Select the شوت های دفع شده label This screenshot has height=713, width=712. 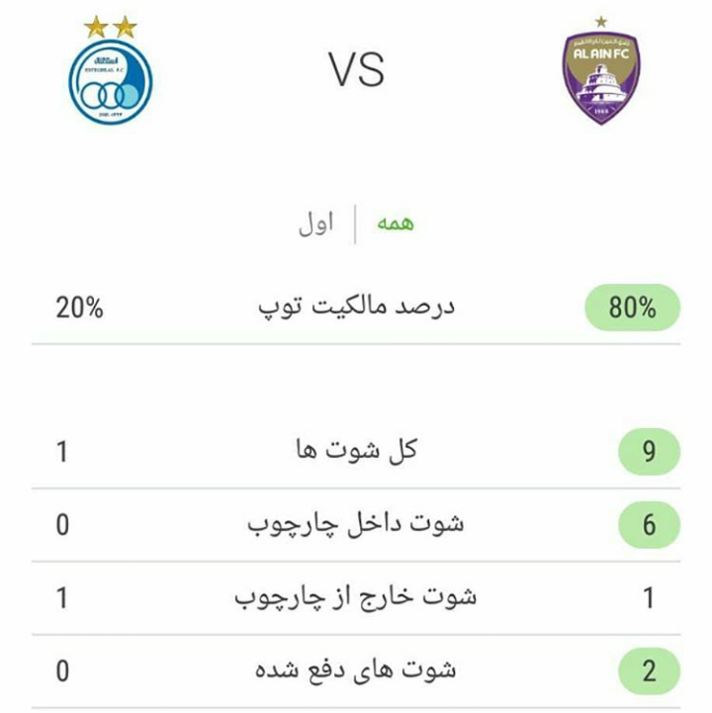pyautogui.click(x=356, y=670)
